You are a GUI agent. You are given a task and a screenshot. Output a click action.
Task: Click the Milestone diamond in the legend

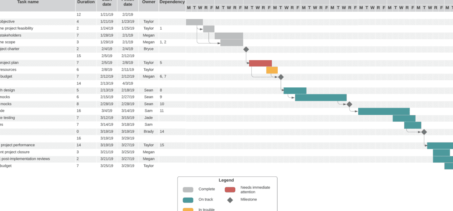[230, 200]
